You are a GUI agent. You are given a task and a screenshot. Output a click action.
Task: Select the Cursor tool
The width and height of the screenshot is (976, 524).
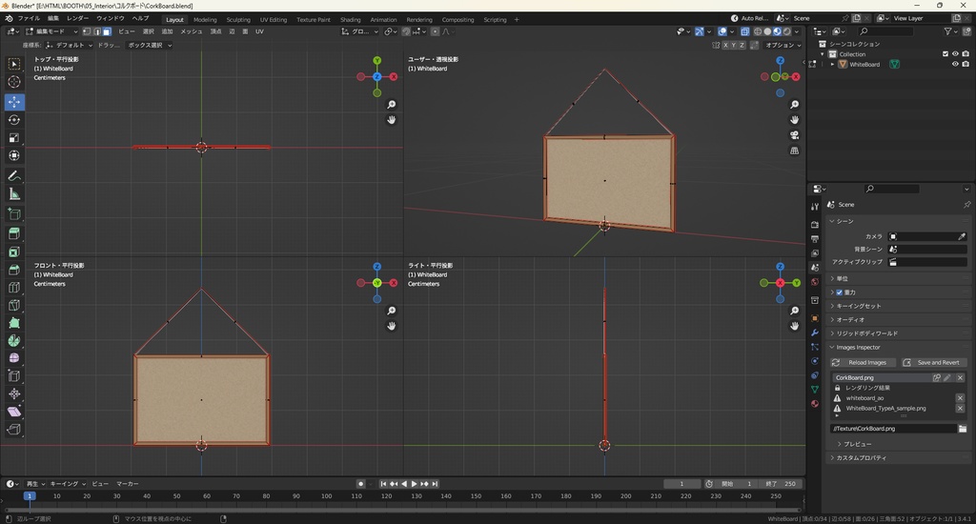14,82
